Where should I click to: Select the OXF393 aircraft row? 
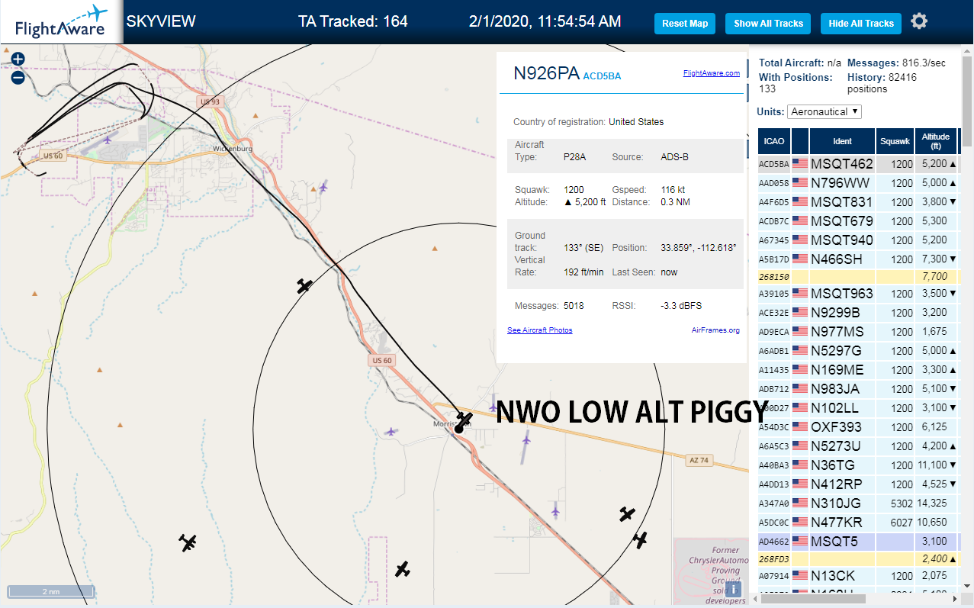(859, 427)
